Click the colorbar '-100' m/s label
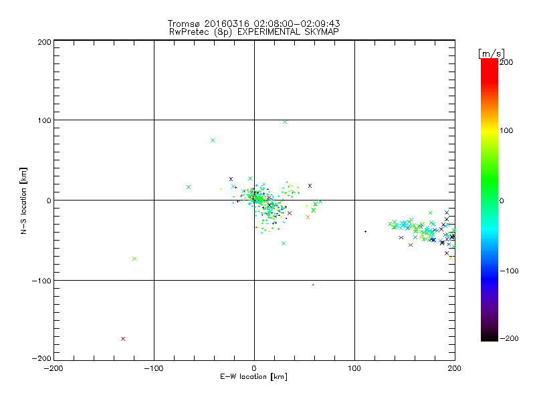 coord(509,271)
